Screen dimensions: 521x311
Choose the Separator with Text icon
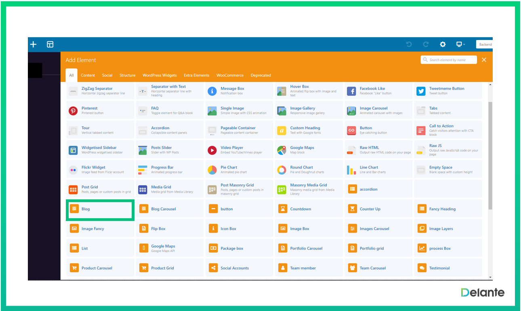(143, 91)
